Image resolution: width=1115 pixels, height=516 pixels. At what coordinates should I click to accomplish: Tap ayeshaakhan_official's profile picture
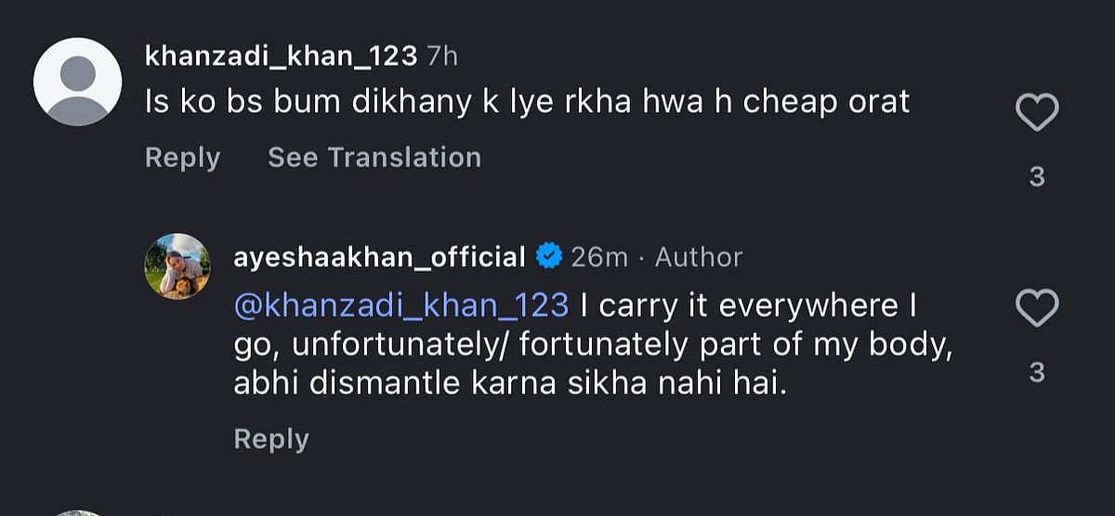pyautogui.click(x=177, y=266)
